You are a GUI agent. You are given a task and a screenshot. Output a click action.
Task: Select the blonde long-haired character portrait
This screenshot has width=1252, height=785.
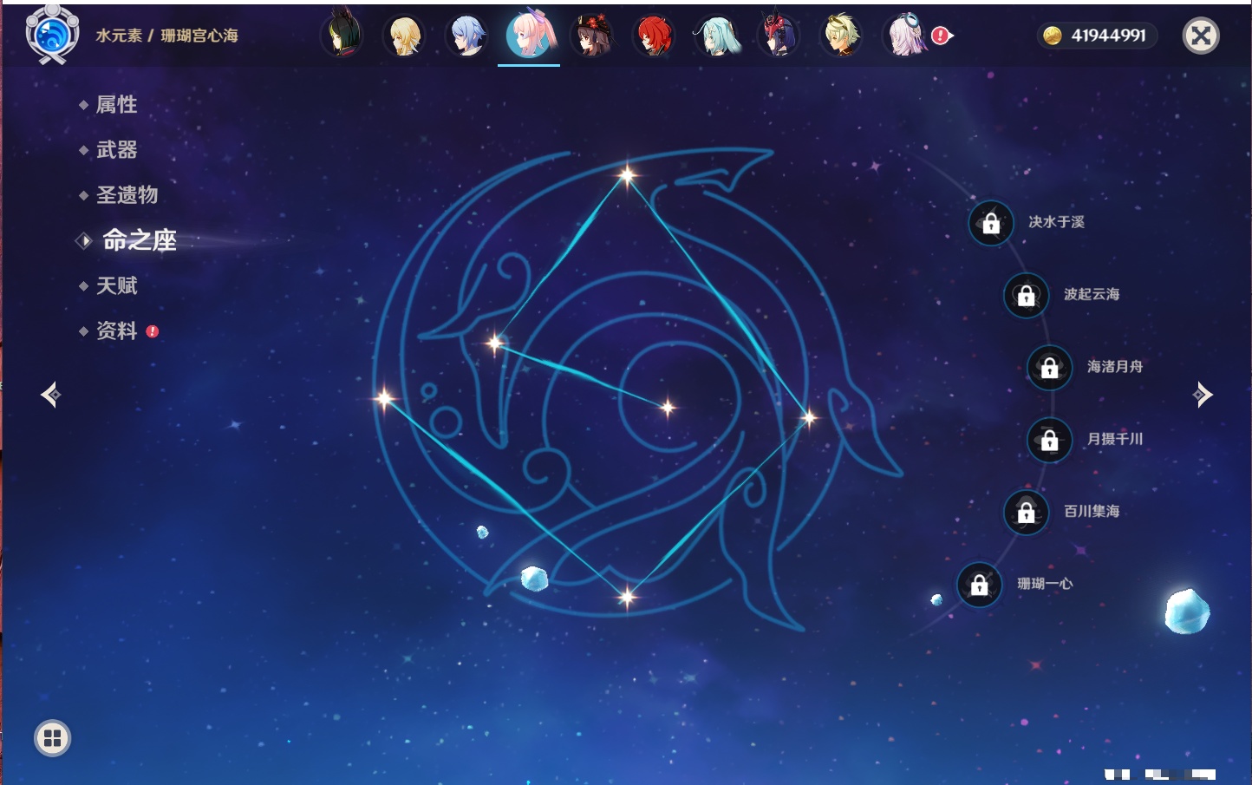click(x=405, y=36)
